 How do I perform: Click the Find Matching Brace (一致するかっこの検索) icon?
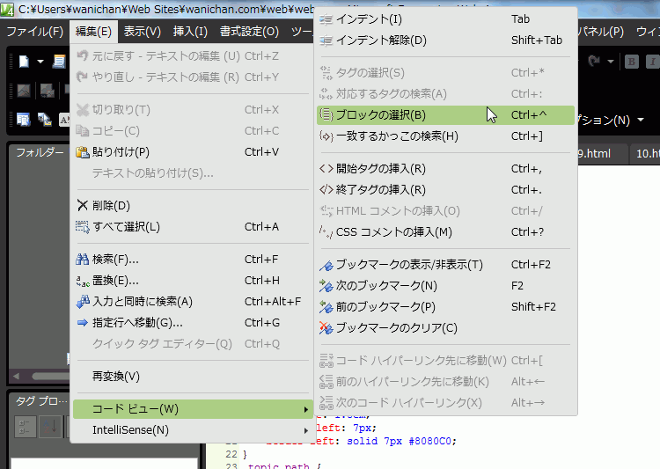pyautogui.click(x=326, y=136)
